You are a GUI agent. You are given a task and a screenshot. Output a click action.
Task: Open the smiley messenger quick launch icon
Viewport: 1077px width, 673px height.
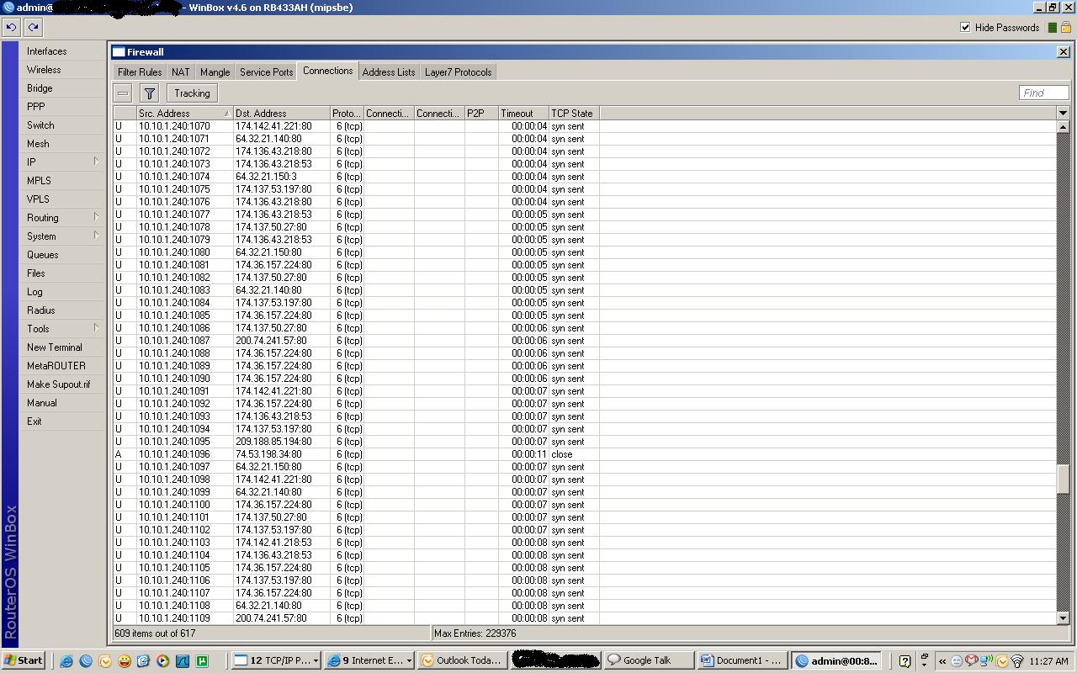125,660
